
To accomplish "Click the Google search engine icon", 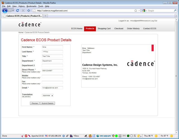I will click(143, 11).
